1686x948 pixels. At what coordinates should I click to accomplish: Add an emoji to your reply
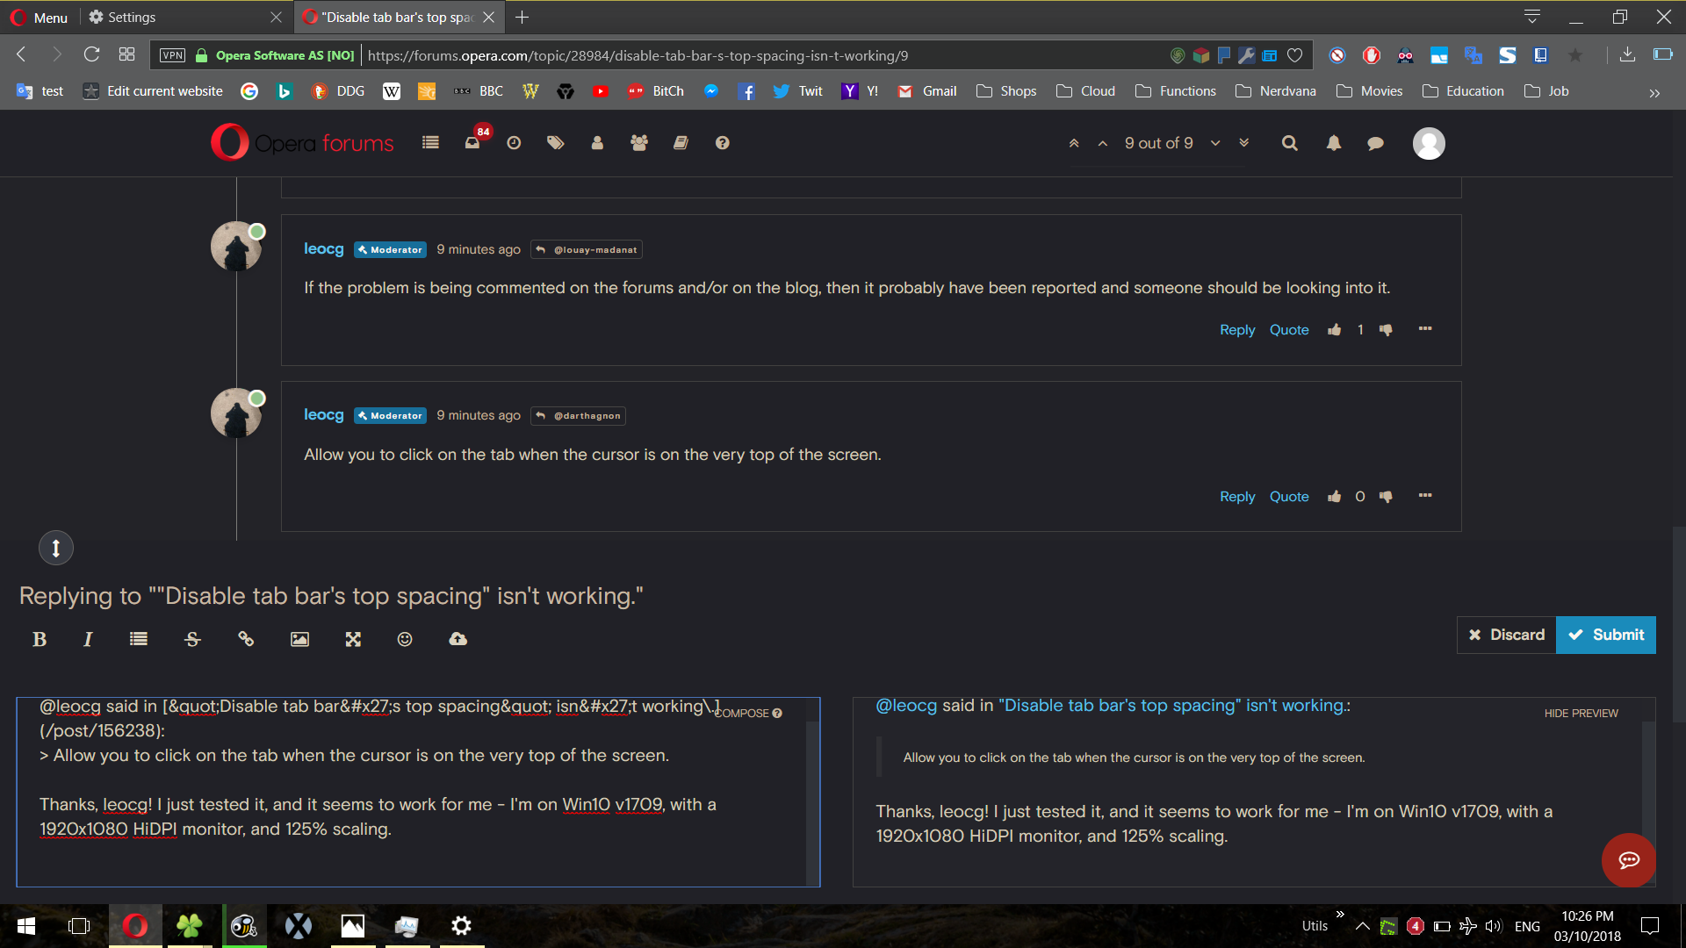click(x=405, y=639)
